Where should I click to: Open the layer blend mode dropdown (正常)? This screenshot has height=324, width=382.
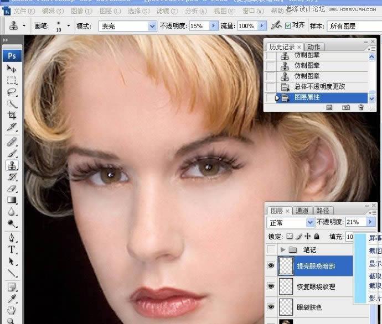click(x=310, y=222)
